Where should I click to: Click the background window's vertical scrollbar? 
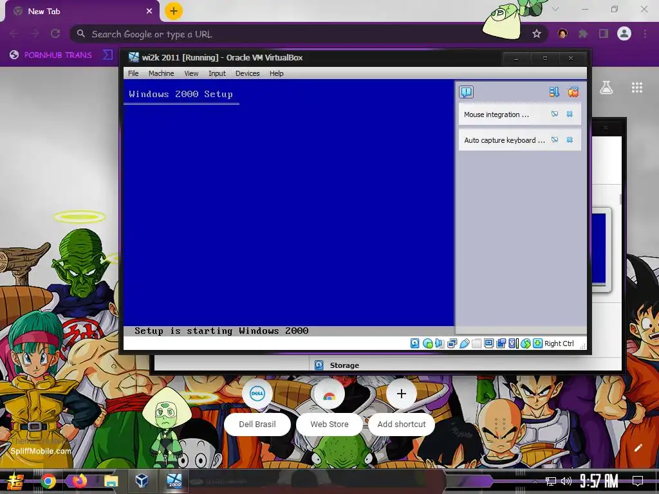click(620, 200)
